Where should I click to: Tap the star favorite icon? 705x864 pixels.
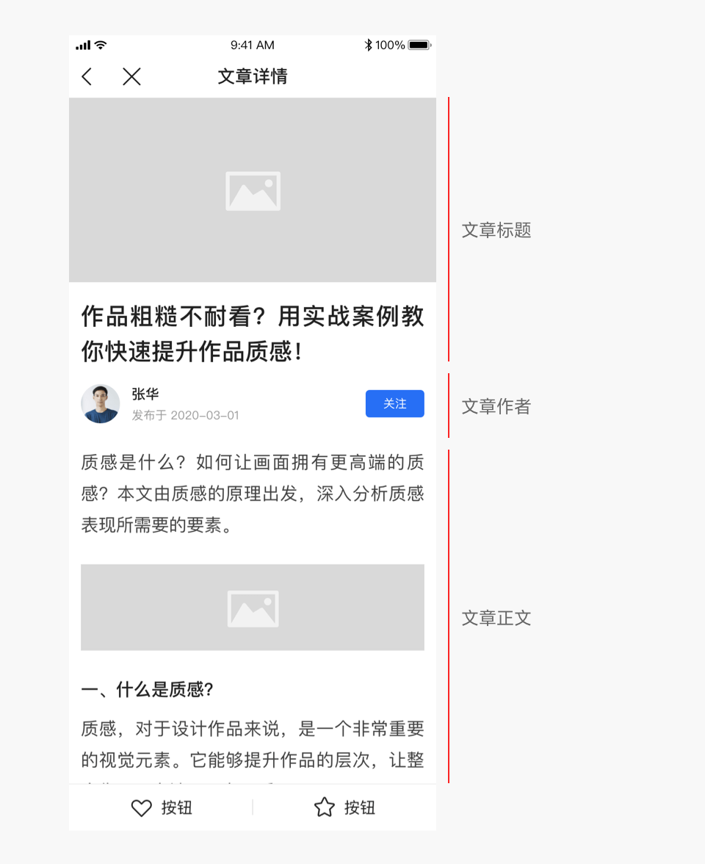click(x=325, y=807)
